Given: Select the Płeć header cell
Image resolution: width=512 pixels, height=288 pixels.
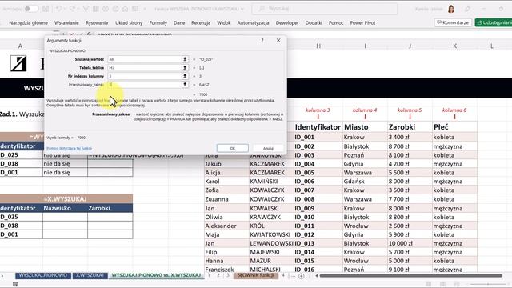Looking at the screenshot, I should [x=454, y=127].
